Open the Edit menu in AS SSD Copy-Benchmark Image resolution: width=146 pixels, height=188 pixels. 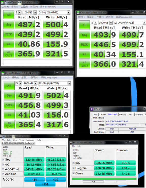coord(79,146)
